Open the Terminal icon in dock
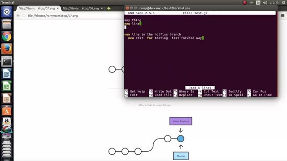 [x=7, y=61]
